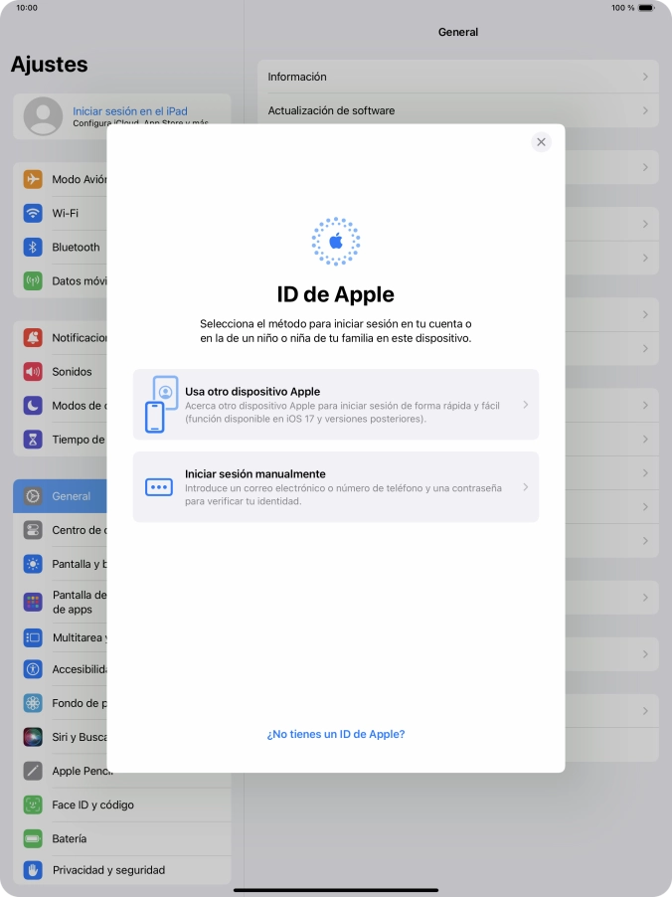Tap the Pantalla y brillo sun icon
The height and width of the screenshot is (897, 672).
click(33, 564)
